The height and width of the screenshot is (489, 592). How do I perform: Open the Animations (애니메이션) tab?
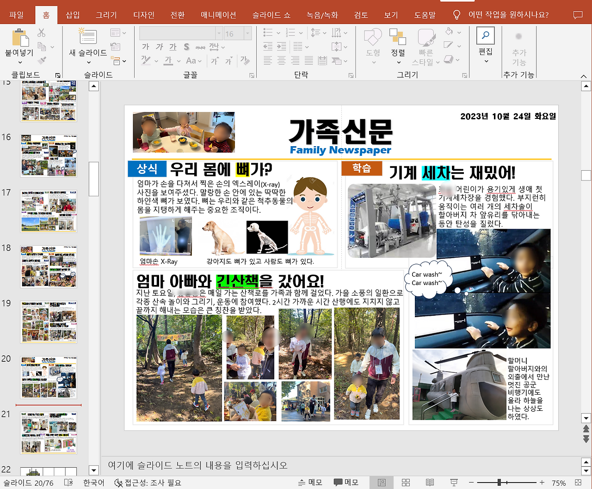click(x=218, y=15)
